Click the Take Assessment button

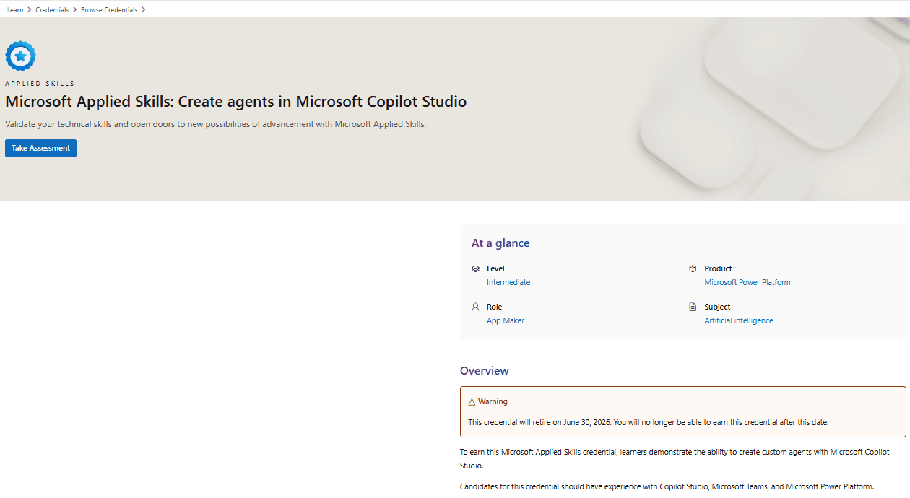tap(40, 148)
